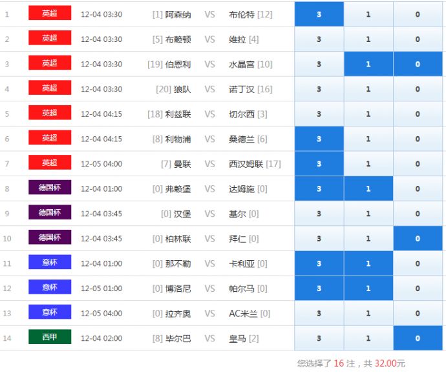The height and width of the screenshot is (375, 446).
Task: Choose 0 for the 那不勒 vs 卡利亚 match
Action: [x=418, y=263]
